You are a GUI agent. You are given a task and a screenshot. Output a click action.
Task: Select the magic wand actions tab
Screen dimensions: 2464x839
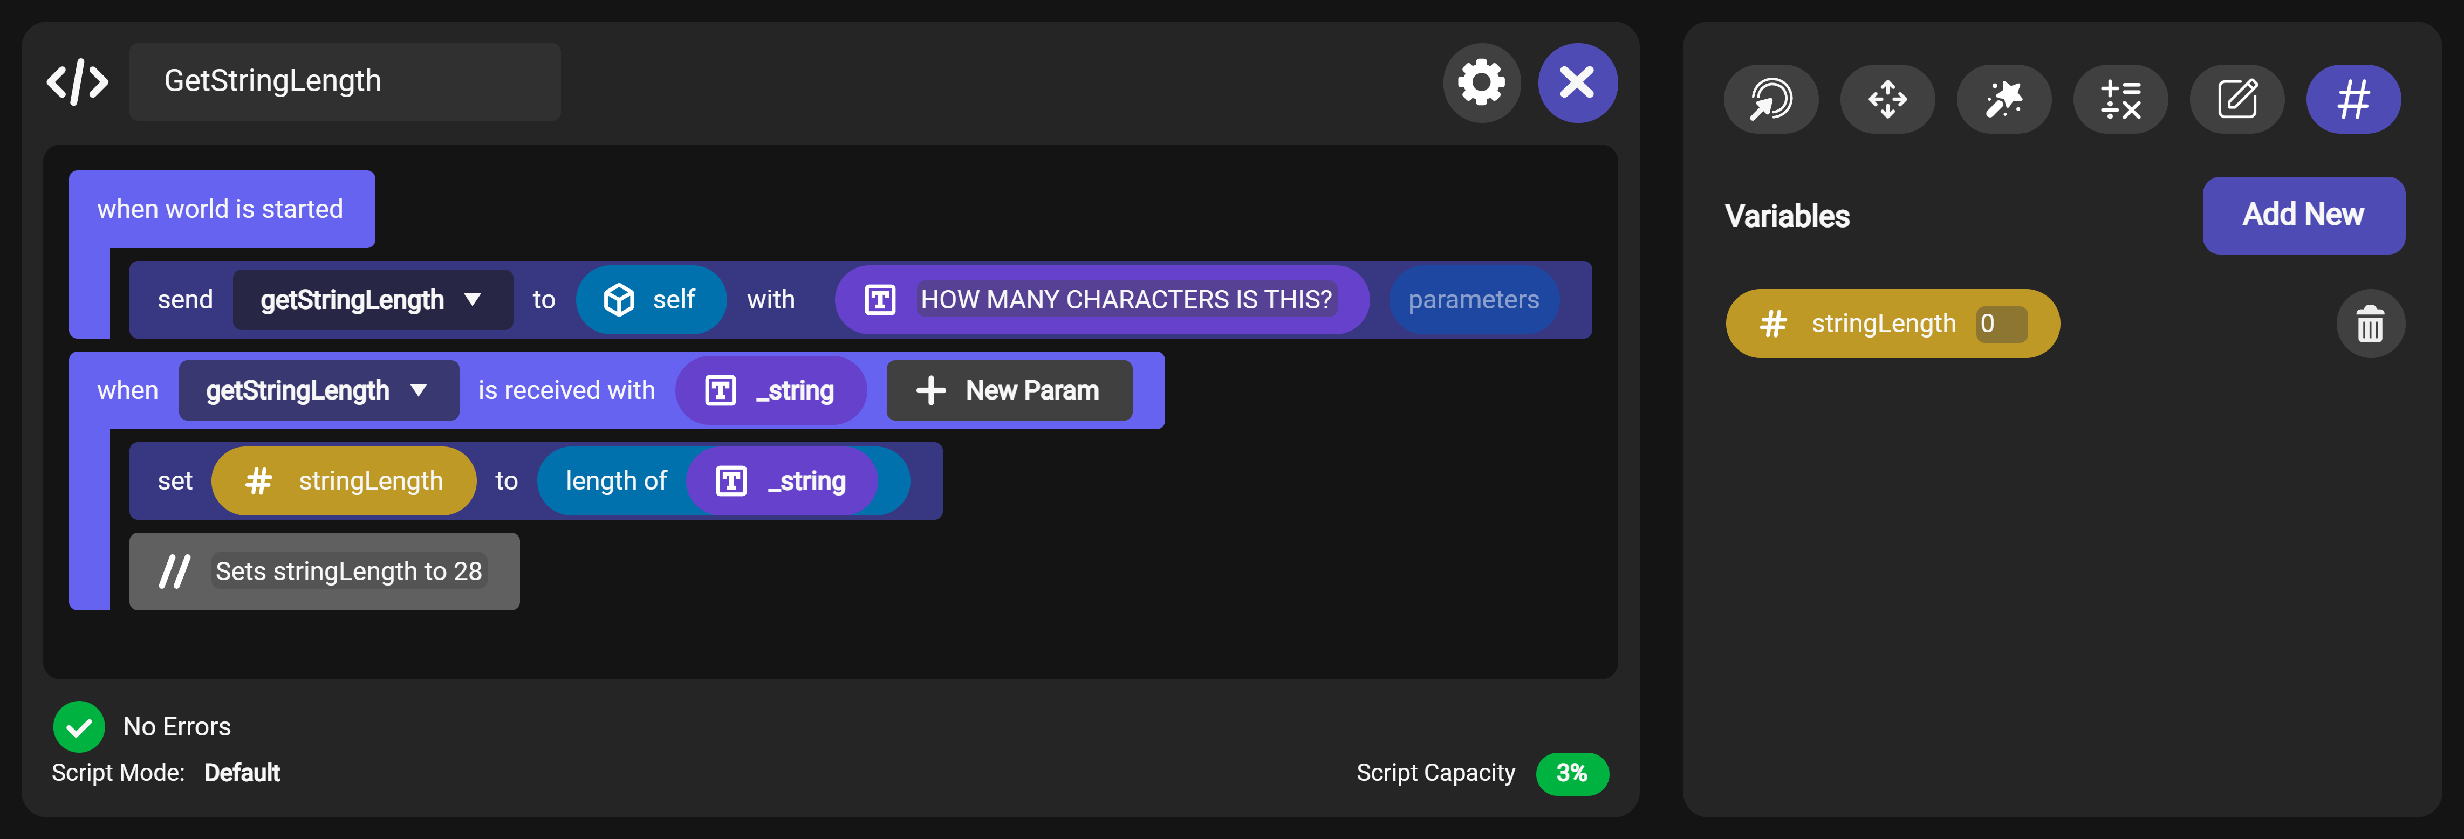point(2003,100)
